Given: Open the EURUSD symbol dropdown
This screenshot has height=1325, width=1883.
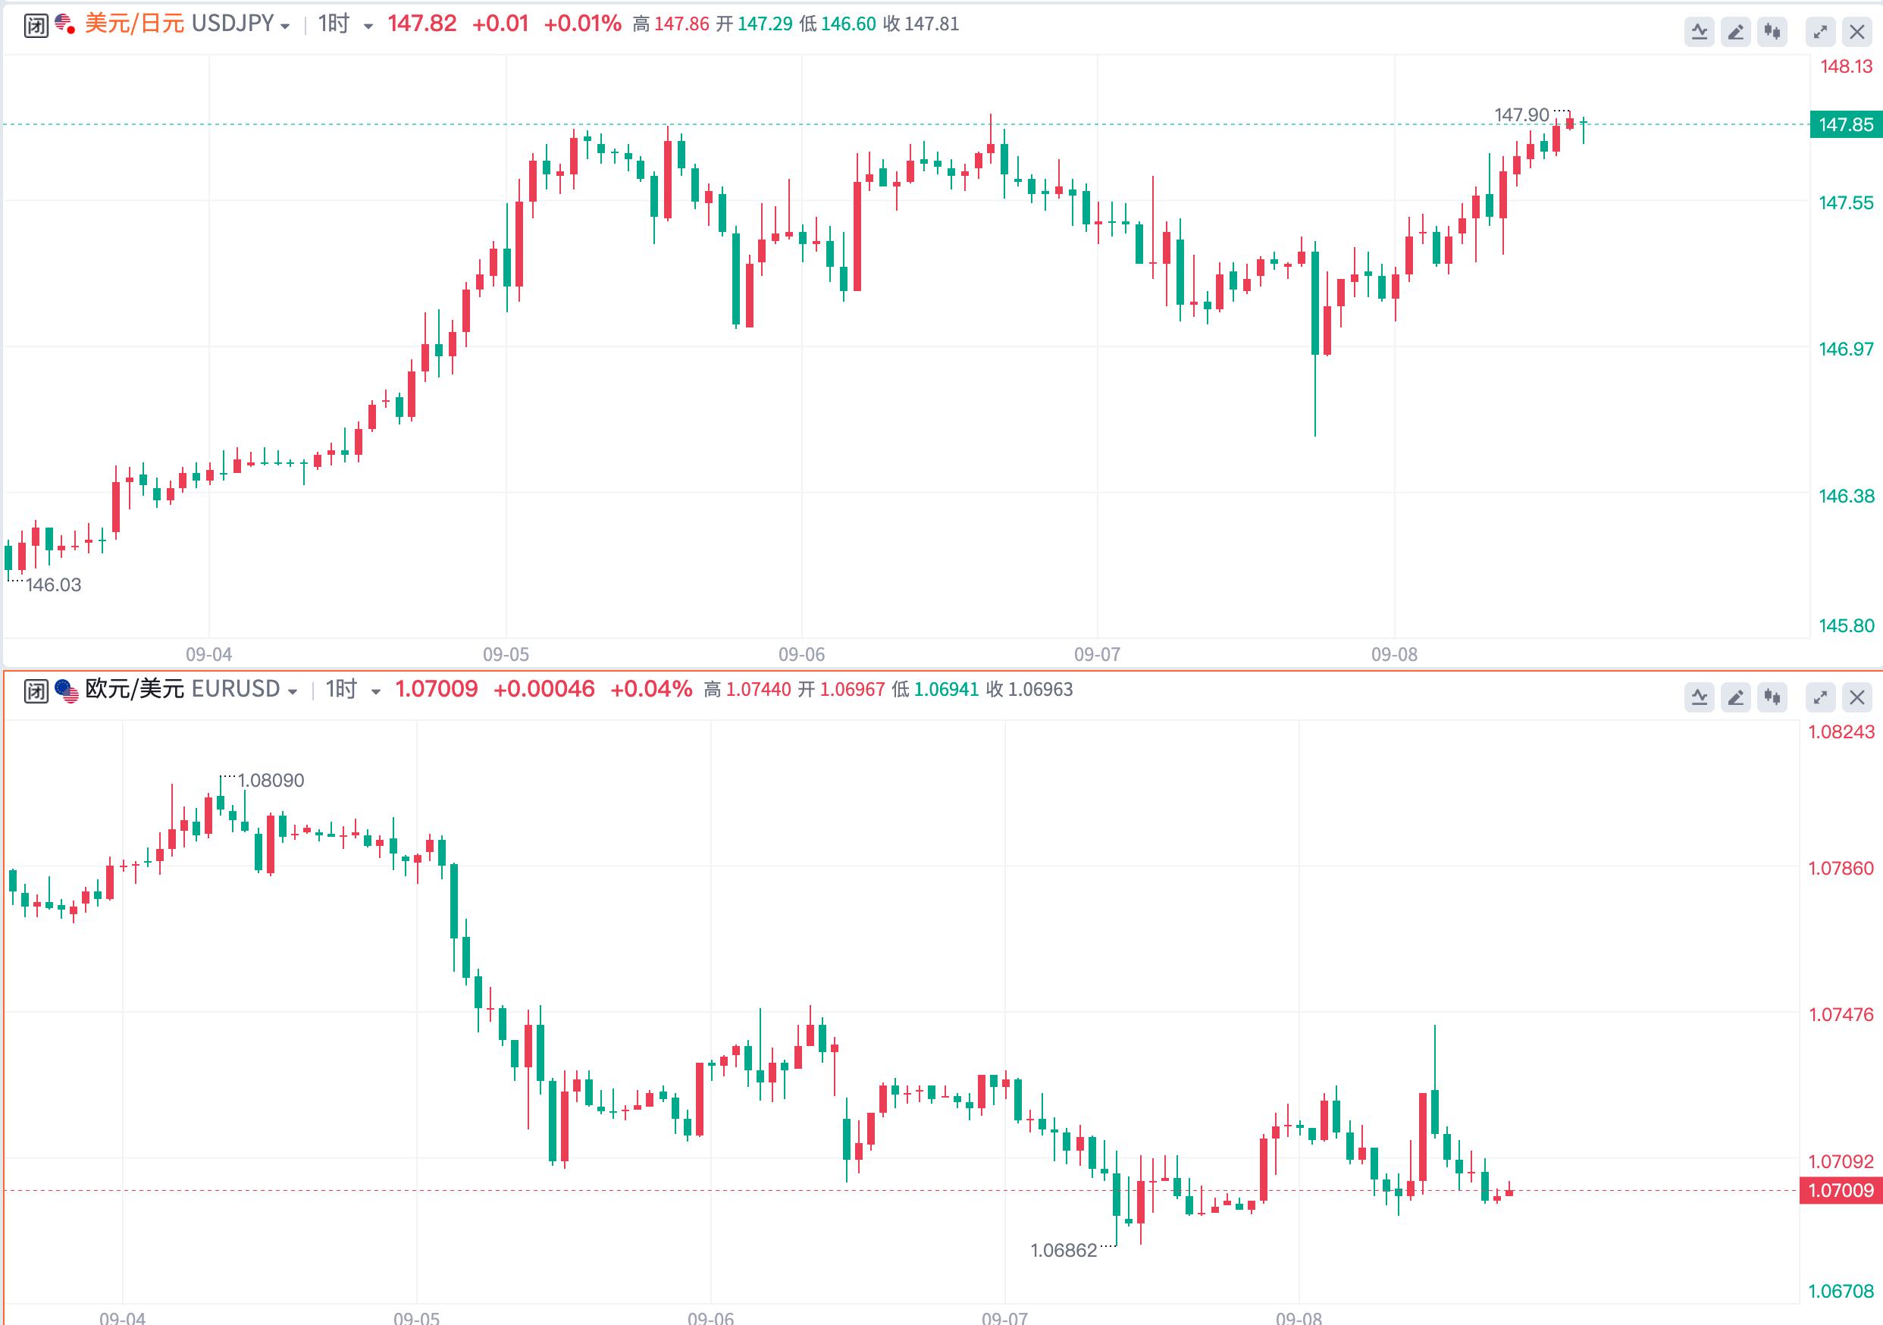Looking at the screenshot, I should click(x=292, y=691).
